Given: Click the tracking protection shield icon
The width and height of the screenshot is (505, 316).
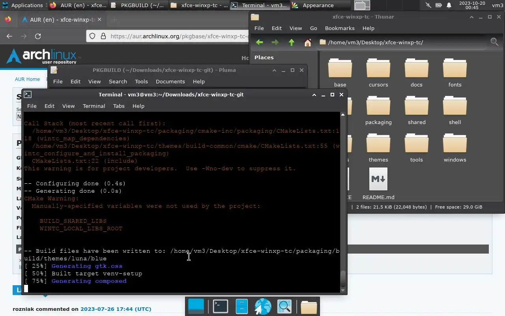Looking at the screenshot, I should tap(92, 36).
